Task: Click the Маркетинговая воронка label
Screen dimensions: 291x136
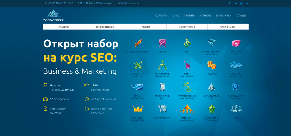Action: 211,53
